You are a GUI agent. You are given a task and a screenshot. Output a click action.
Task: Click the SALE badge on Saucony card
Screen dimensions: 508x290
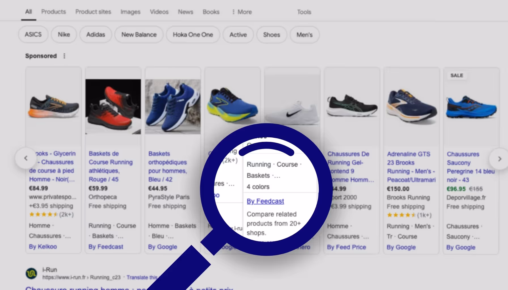pyautogui.click(x=457, y=75)
